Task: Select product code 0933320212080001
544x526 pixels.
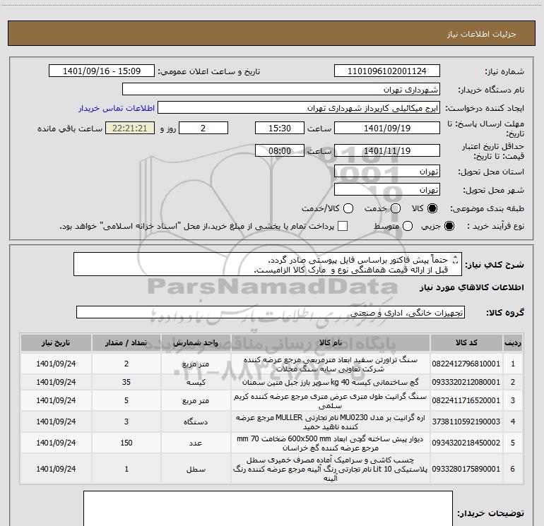Action: pos(466,382)
